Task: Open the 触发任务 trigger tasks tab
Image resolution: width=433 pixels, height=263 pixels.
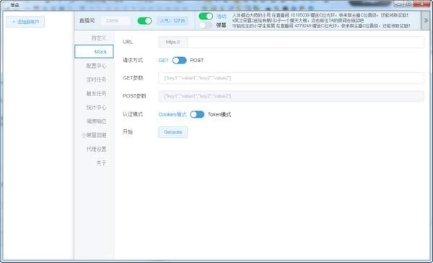Action: tap(94, 93)
